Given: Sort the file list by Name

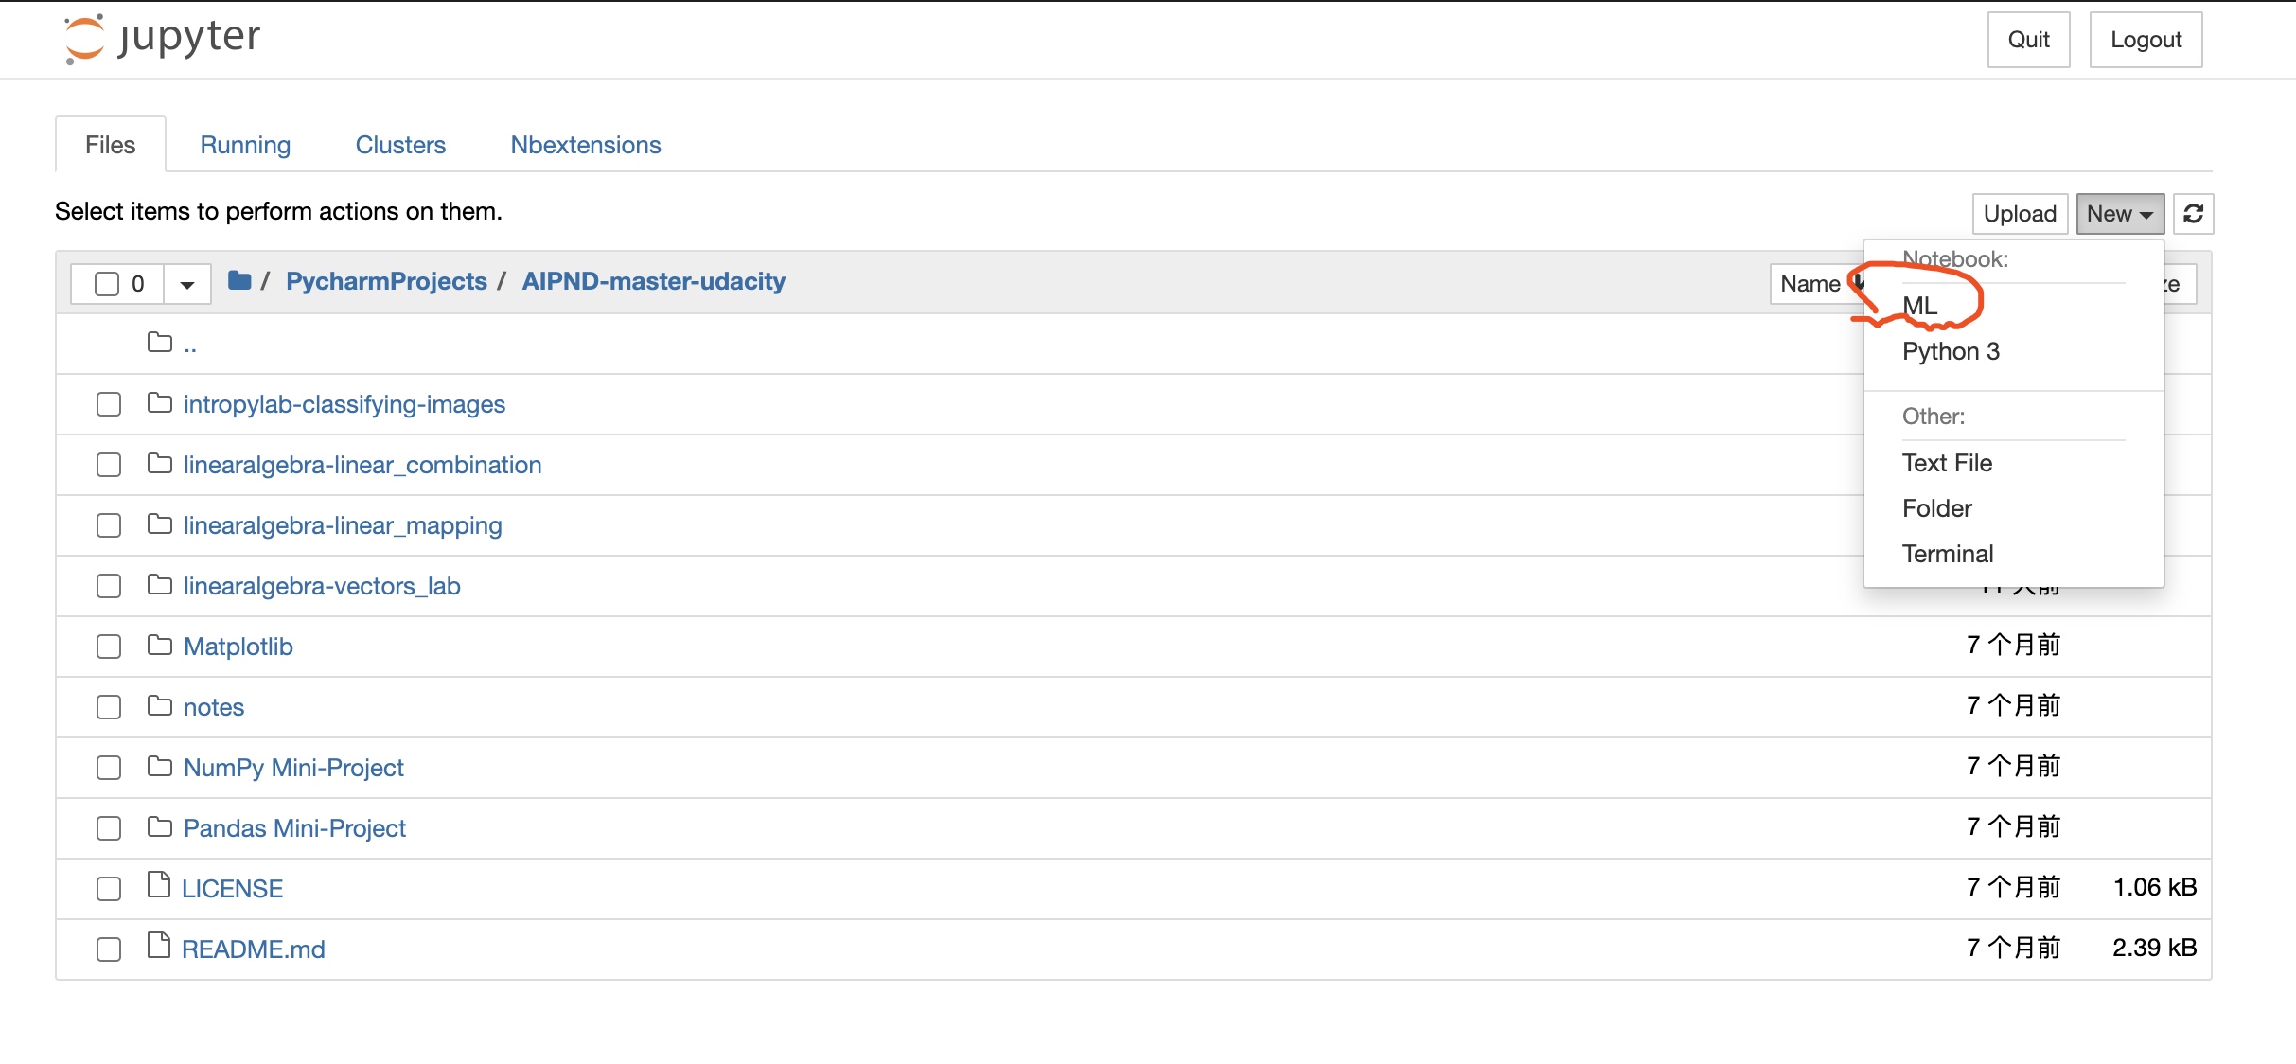Looking at the screenshot, I should point(1810,284).
